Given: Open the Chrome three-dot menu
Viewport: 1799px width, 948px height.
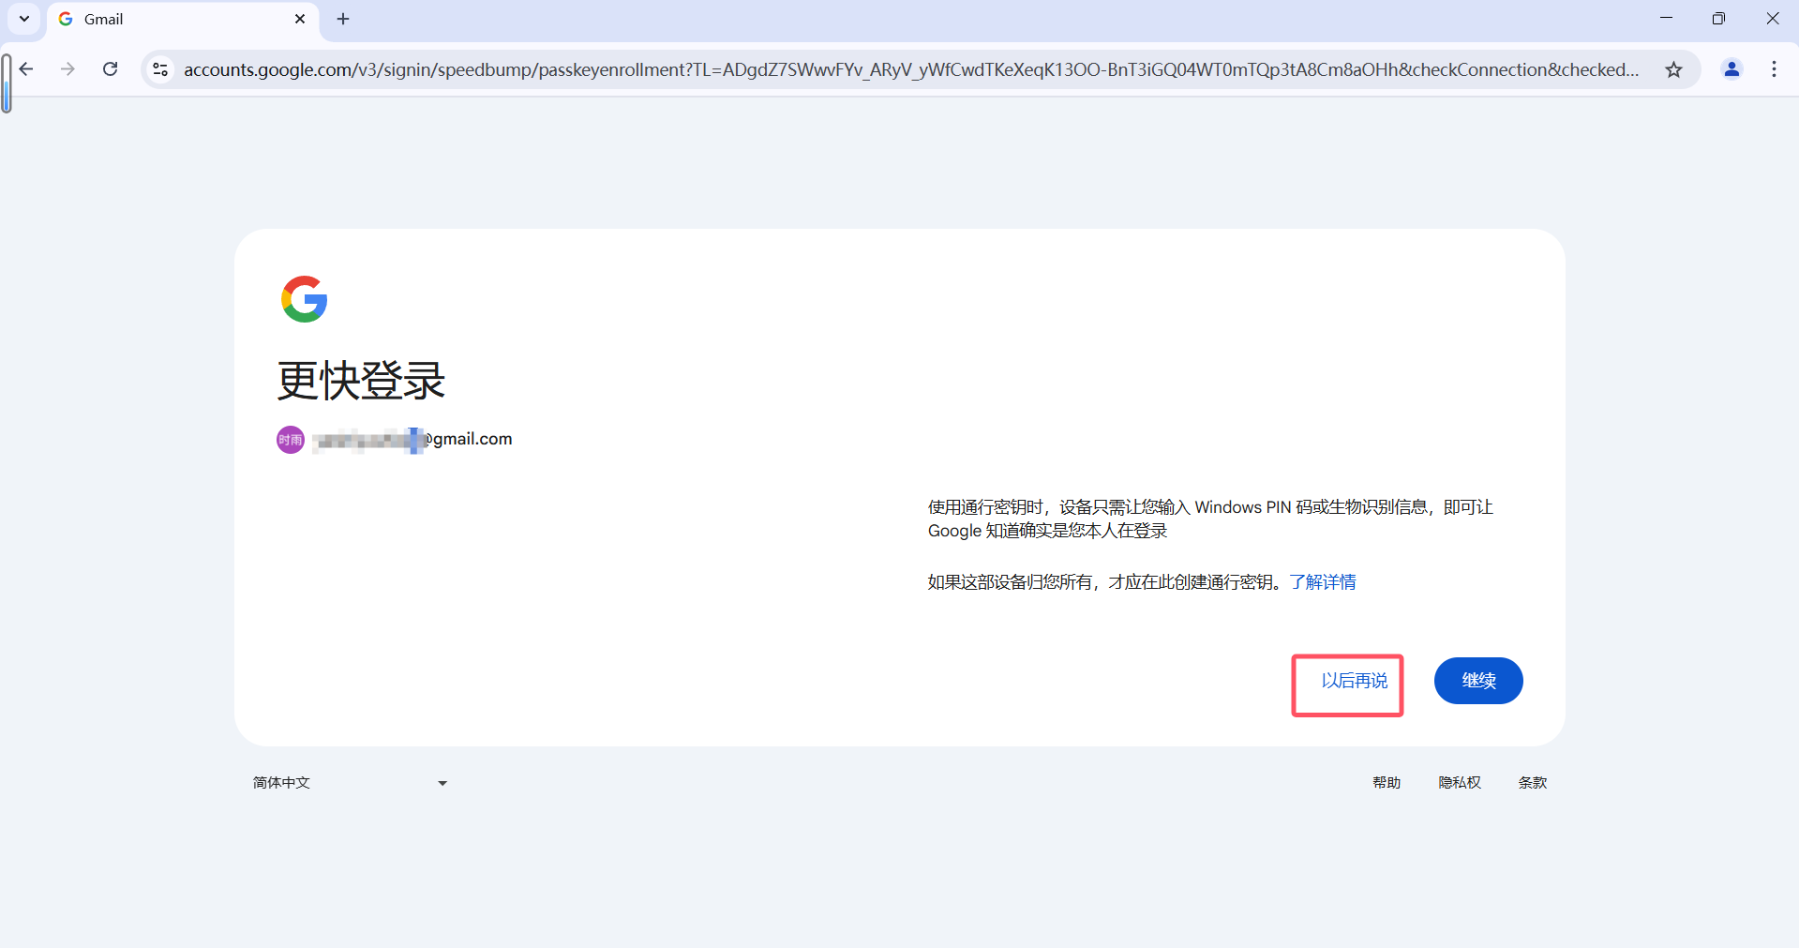Looking at the screenshot, I should [1774, 69].
